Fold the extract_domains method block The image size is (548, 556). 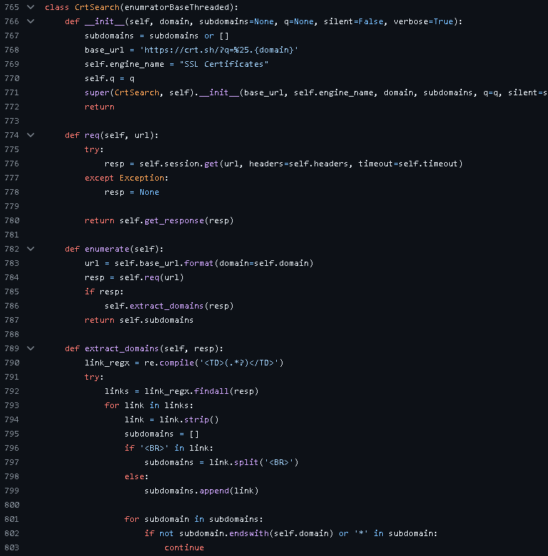pyautogui.click(x=30, y=348)
